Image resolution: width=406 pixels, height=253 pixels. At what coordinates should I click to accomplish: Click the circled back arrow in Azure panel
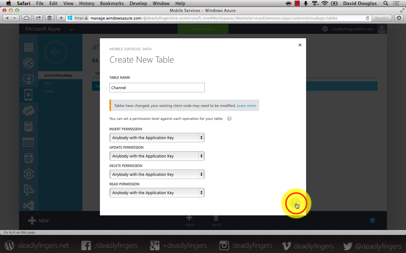(x=56, y=52)
